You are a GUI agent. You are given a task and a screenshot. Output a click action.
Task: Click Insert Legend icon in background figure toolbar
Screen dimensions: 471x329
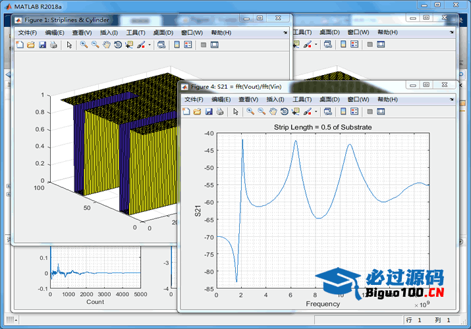tap(354, 44)
